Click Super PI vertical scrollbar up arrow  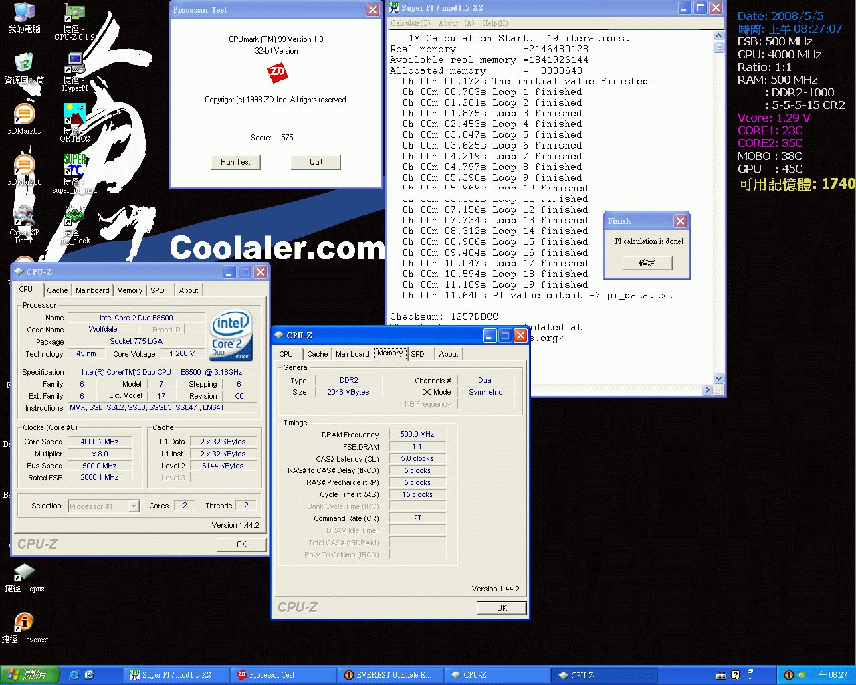click(719, 36)
